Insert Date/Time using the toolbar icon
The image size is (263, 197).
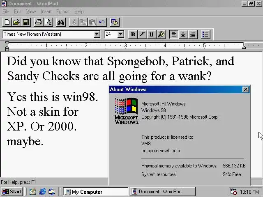[x=115, y=22]
